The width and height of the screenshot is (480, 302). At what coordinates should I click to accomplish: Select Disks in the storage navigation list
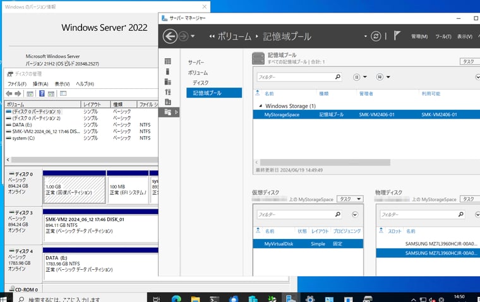[x=200, y=83]
